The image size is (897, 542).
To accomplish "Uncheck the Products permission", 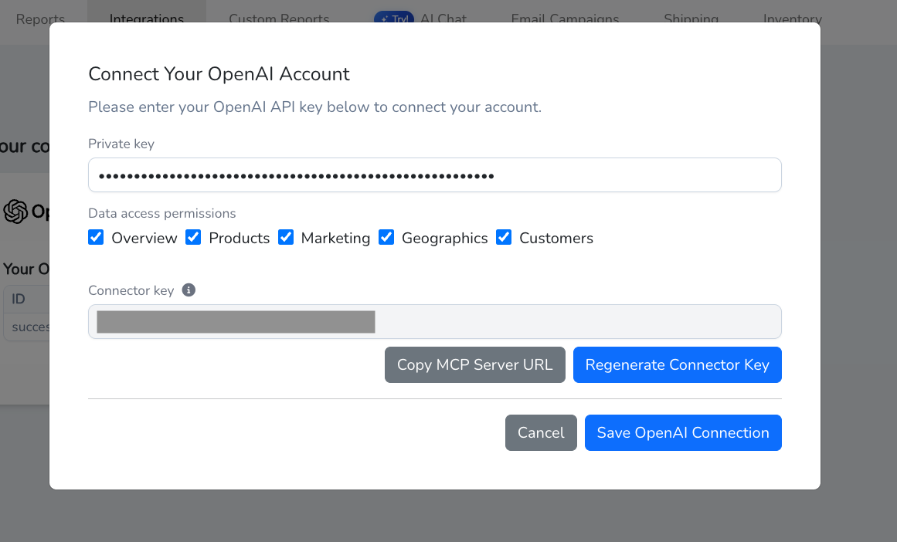I will (x=192, y=237).
